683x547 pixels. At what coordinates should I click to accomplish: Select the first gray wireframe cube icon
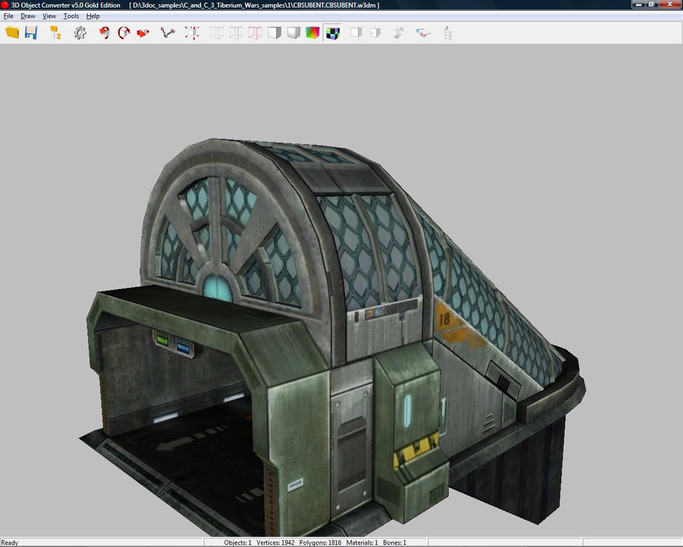[x=217, y=33]
